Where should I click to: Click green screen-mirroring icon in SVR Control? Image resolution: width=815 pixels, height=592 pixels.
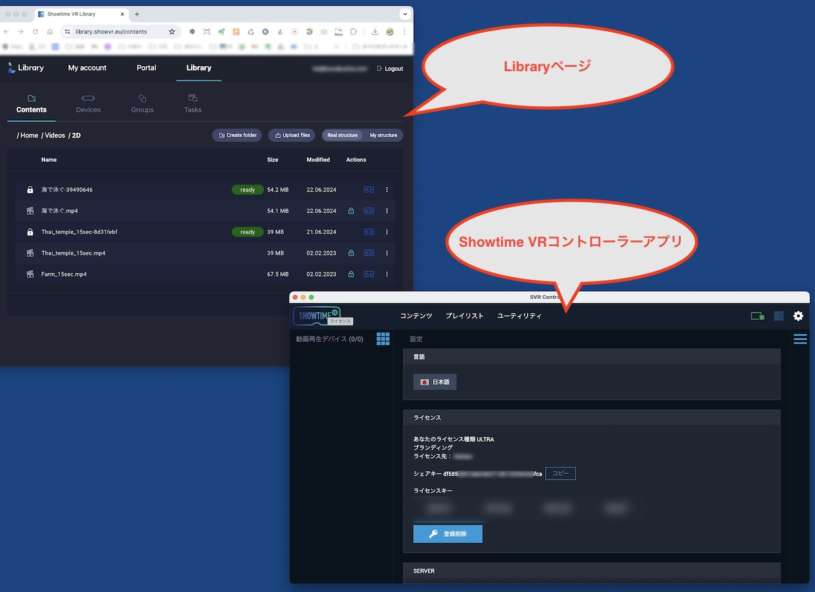pos(757,315)
